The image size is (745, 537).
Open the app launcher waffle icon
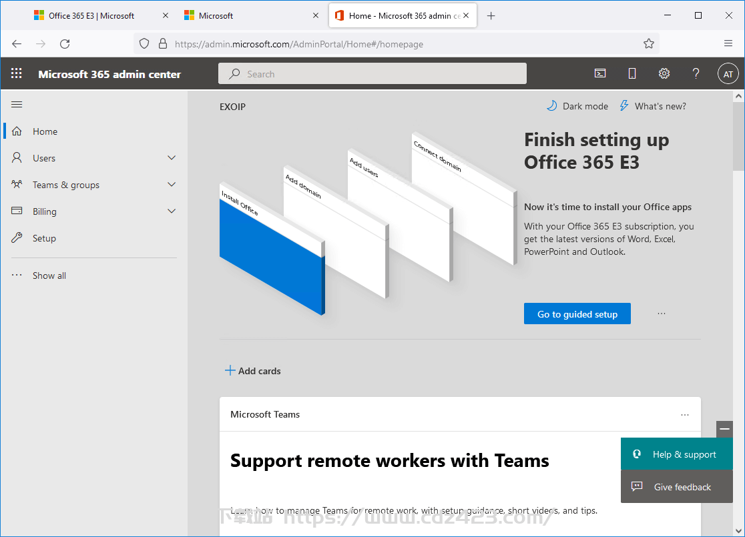17,73
